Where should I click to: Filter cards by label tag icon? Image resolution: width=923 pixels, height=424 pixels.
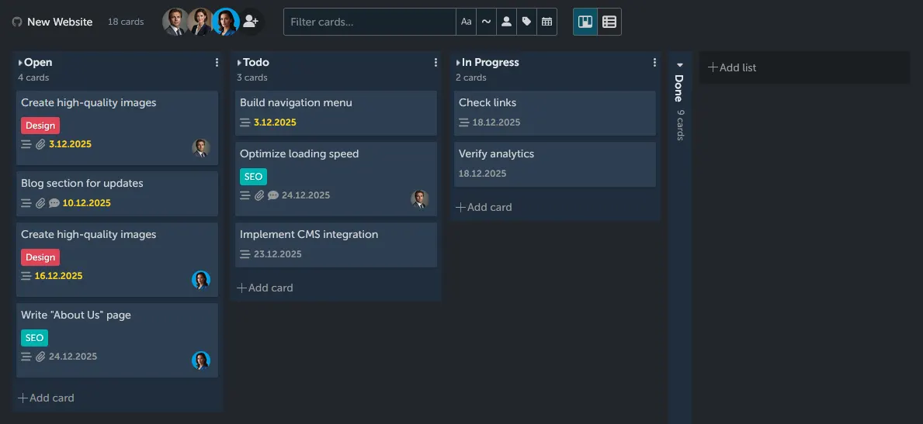(x=527, y=22)
